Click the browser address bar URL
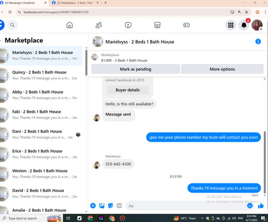The width and height of the screenshot is (268, 222). tap(56, 12)
